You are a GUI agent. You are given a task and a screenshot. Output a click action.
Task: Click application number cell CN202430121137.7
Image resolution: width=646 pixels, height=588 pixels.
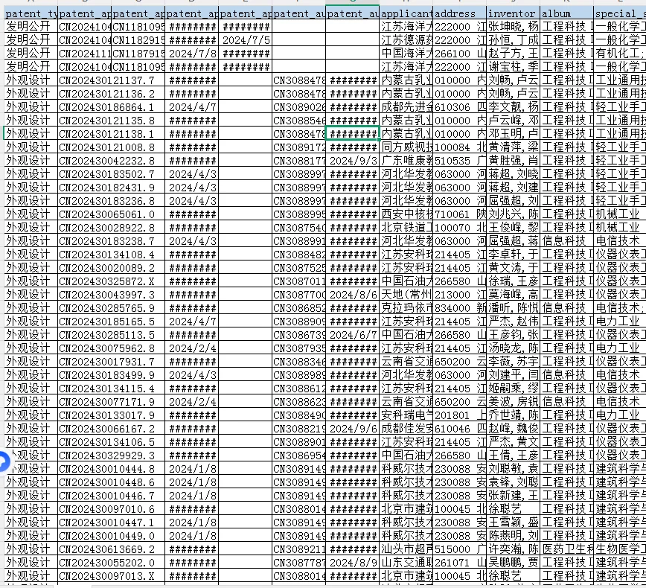click(x=111, y=80)
